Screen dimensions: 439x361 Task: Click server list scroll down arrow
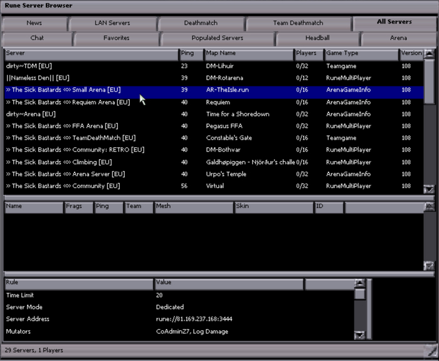pos(429,189)
